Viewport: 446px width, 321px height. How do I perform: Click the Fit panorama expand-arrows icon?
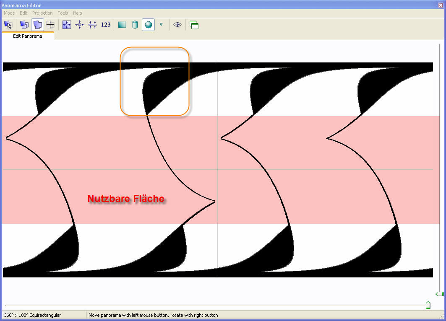67,25
